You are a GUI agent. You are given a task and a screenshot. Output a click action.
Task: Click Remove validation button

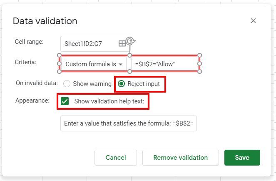pos(180,158)
